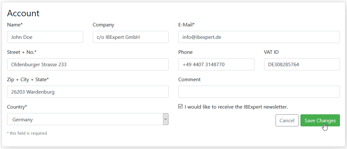
Task: Click the VAT ID label text
Action: pos(271,52)
